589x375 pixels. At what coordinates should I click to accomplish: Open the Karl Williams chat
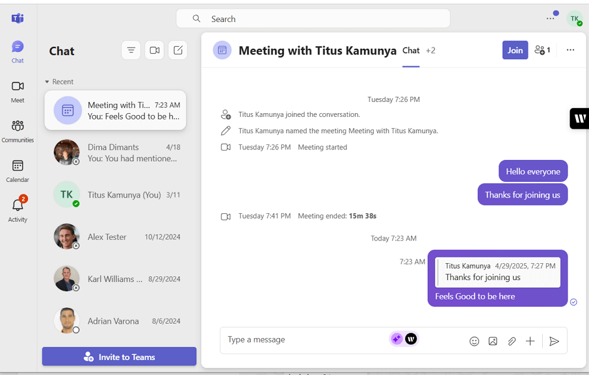click(x=115, y=279)
